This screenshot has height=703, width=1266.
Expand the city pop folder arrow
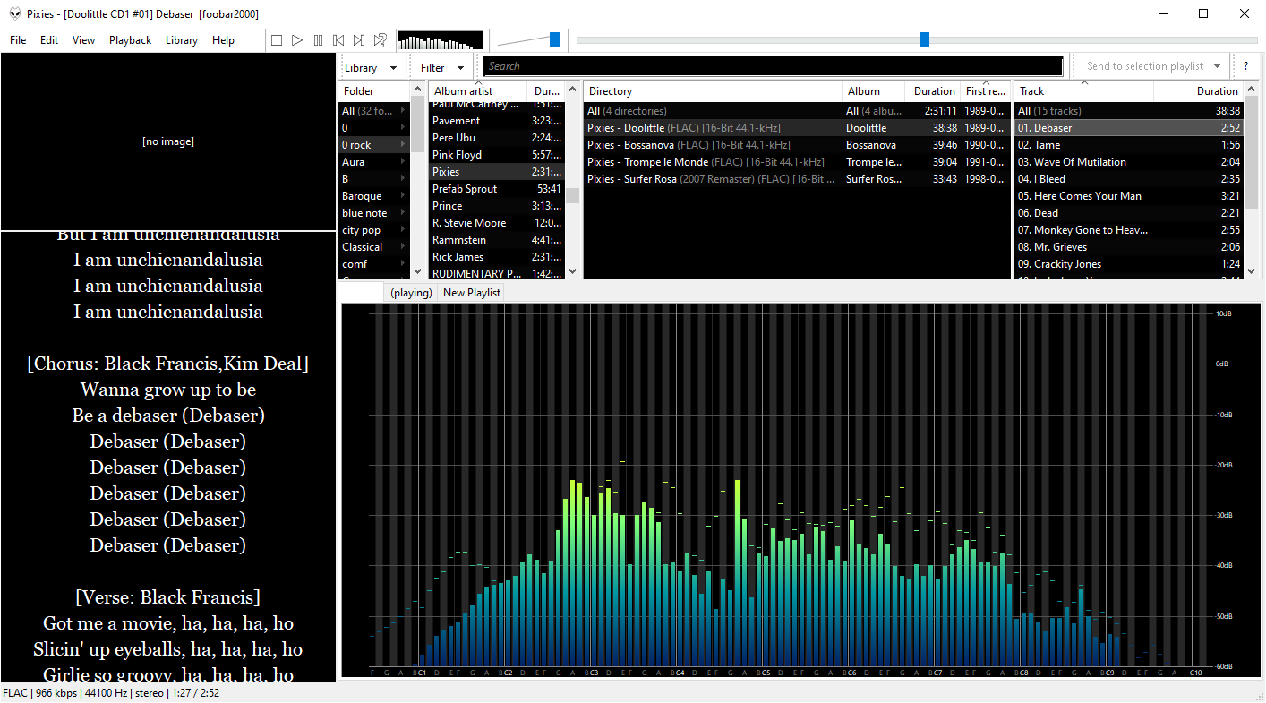(x=403, y=230)
